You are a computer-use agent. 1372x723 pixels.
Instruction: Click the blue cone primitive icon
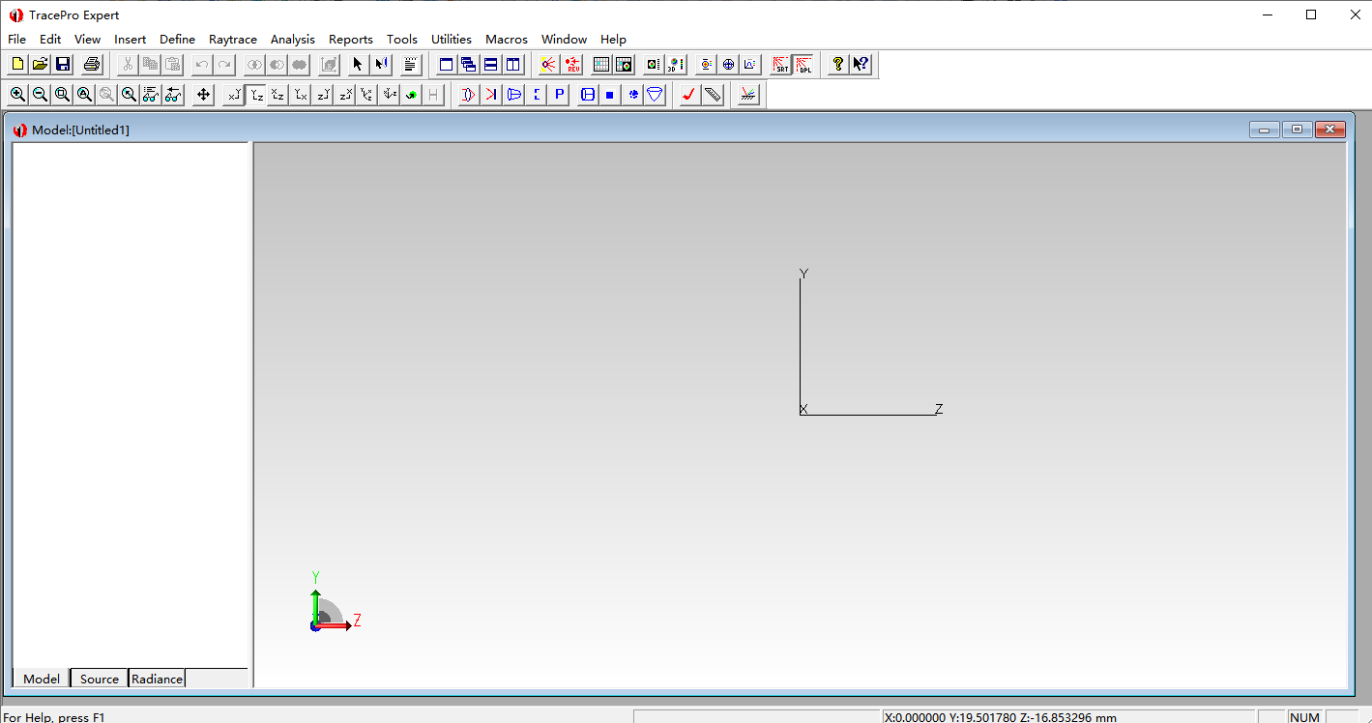(656, 94)
